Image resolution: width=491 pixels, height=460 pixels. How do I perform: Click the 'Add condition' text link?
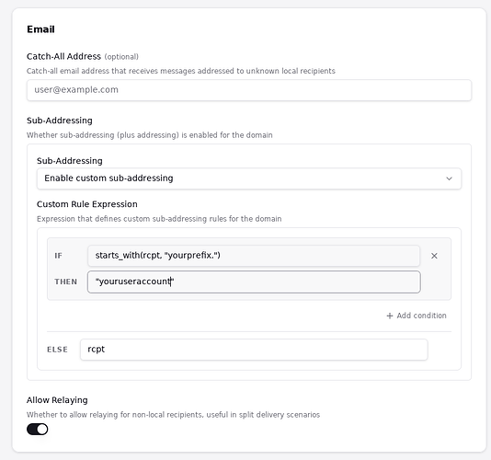click(421, 316)
